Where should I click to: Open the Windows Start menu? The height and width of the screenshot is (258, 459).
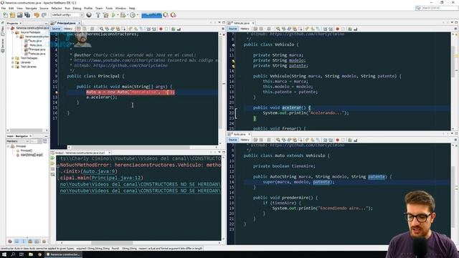[4, 254]
